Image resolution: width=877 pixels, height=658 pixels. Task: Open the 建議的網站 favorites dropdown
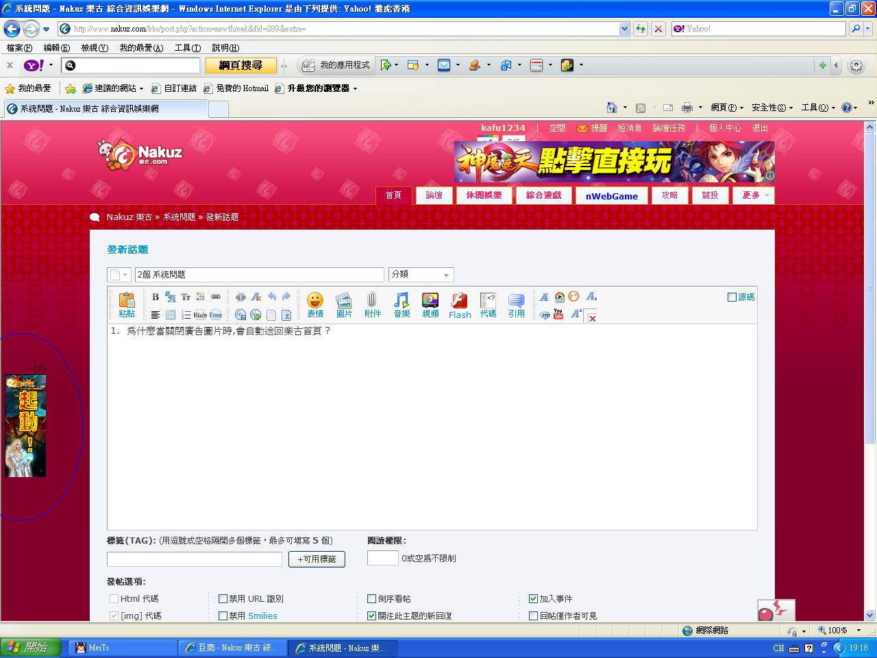coord(113,88)
